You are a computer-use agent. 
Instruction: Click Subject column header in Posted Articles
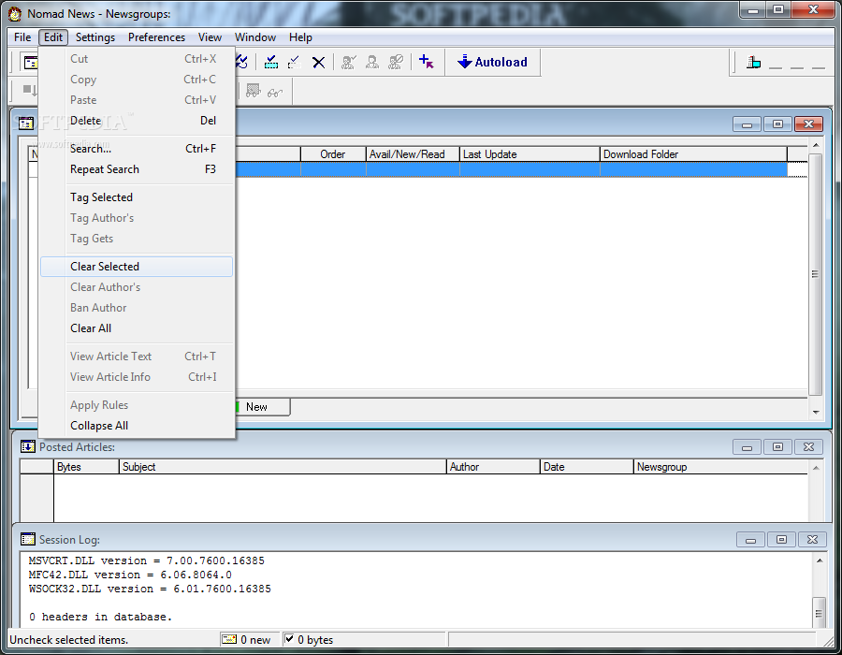283,467
